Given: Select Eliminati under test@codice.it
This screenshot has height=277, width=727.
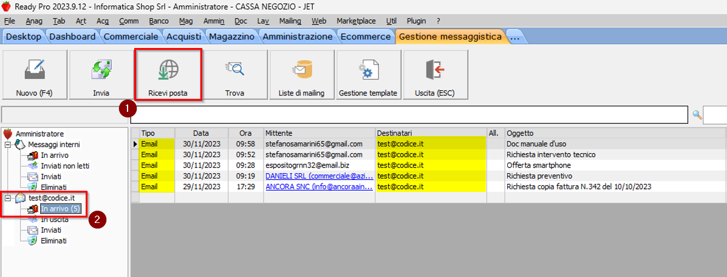Looking at the screenshot, I should [x=54, y=241].
